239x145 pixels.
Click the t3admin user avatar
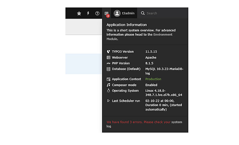117,13
